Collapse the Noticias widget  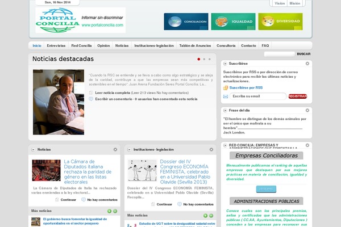click(x=34, y=149)
